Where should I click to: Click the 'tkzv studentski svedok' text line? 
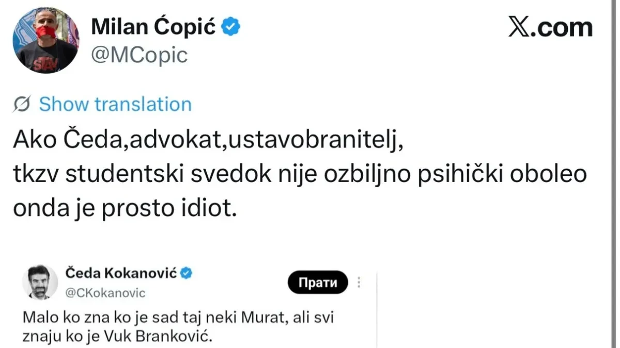tap(300, 175)
